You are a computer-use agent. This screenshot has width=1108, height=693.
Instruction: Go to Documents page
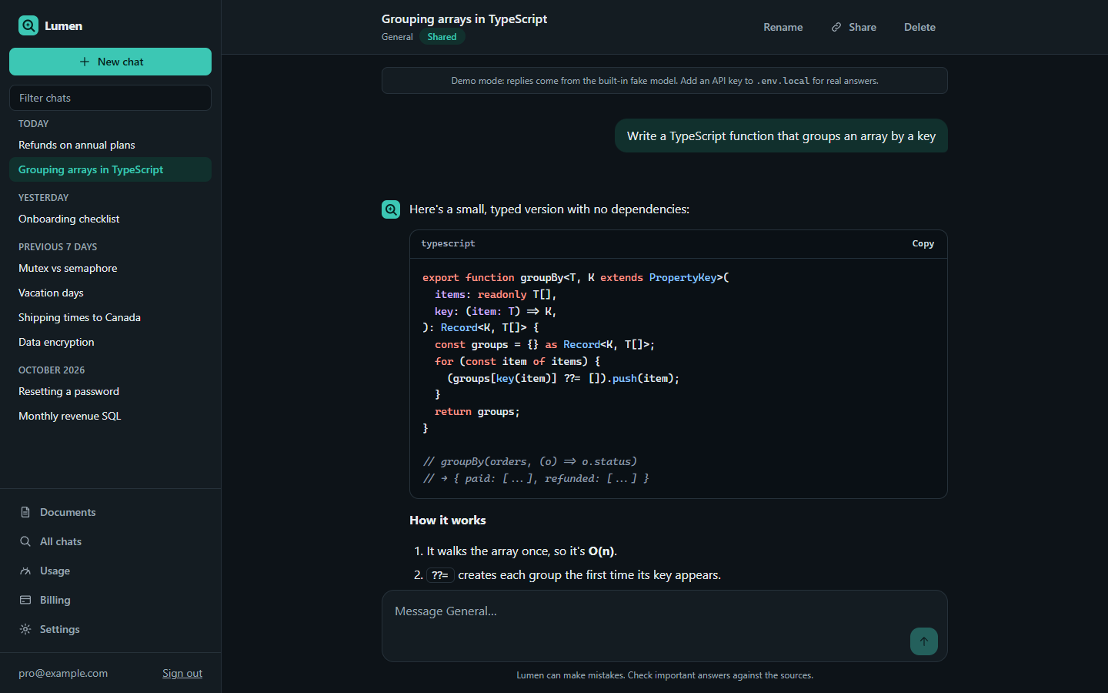(110, 512)
